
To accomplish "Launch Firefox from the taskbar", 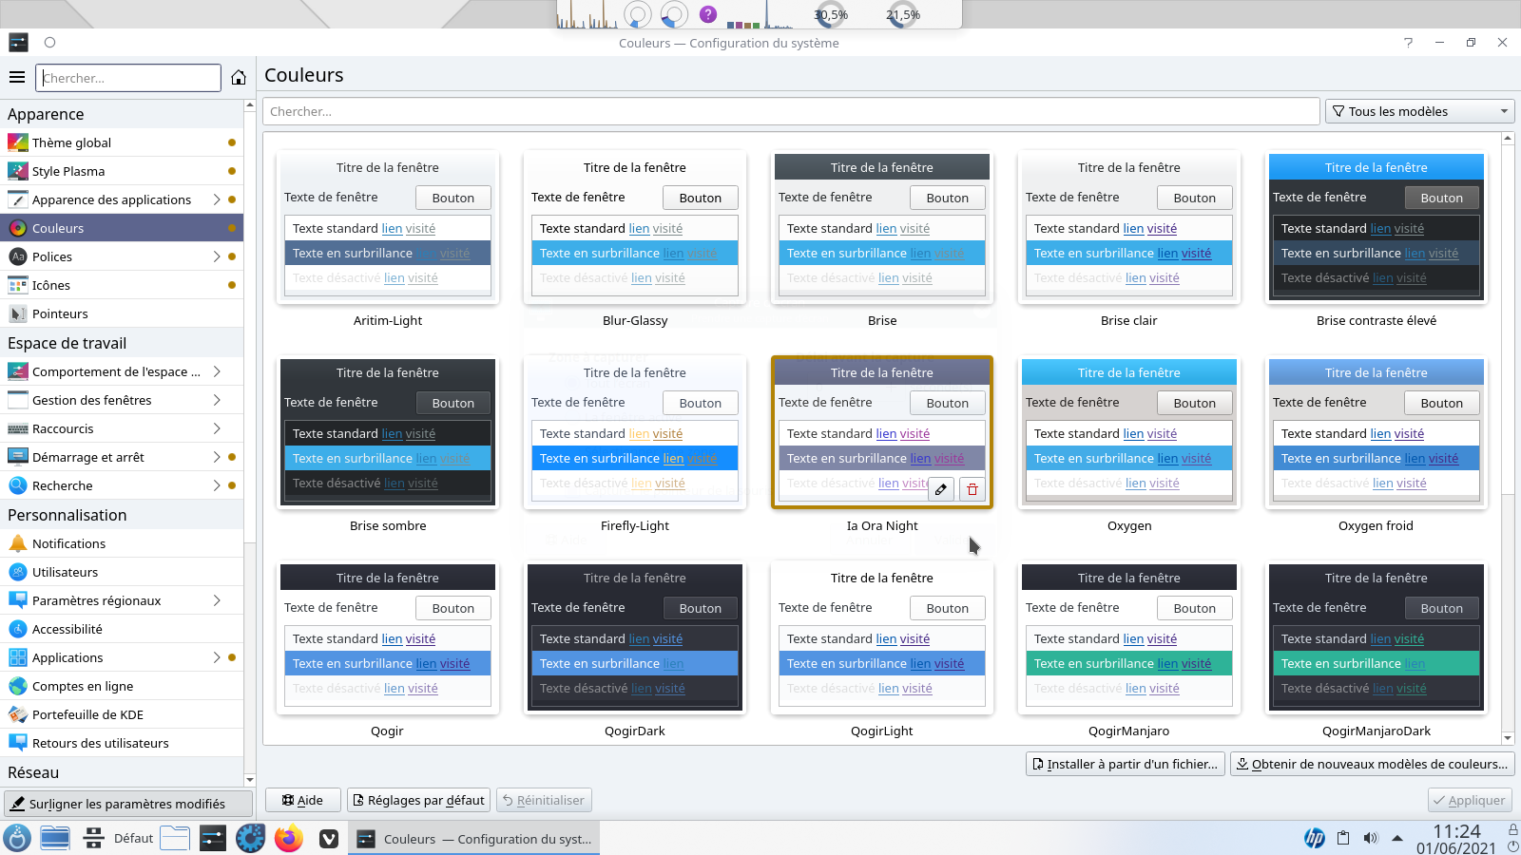I will [289, 838].
